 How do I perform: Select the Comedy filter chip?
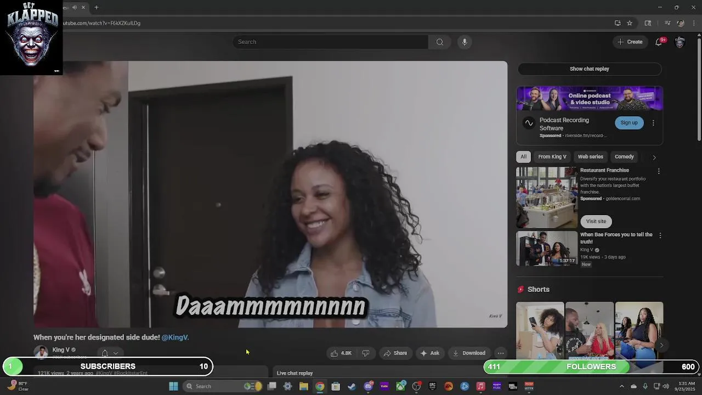click(x=624, y=157)
